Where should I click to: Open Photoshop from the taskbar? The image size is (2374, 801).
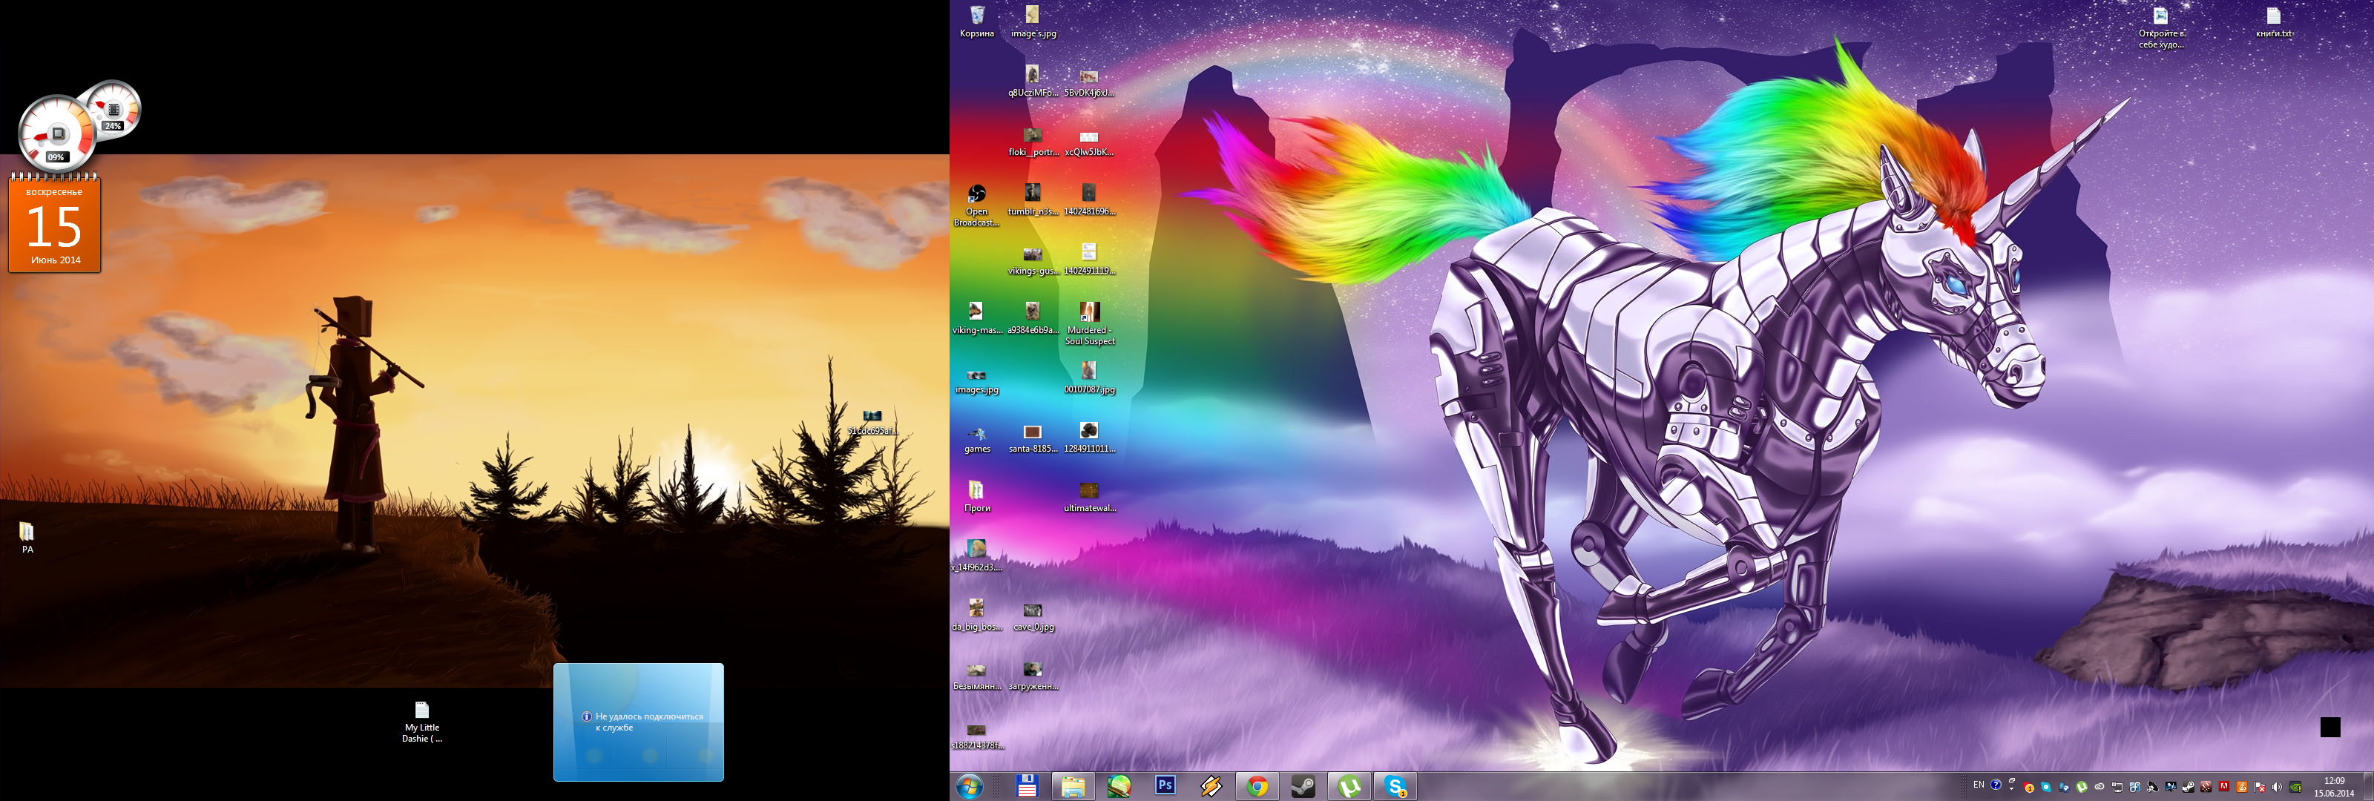tap(1165, 786)
